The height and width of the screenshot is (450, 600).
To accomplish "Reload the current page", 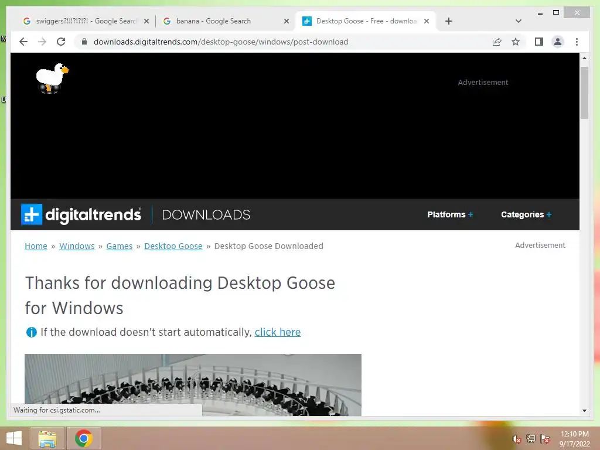I will pyautogui.click(x=61, y=42).
